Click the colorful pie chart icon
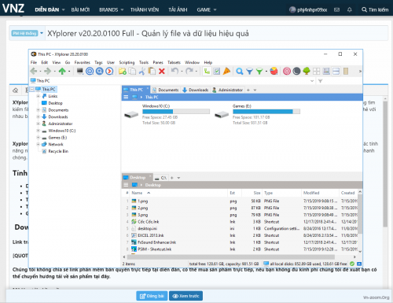 tap(274, 71)
